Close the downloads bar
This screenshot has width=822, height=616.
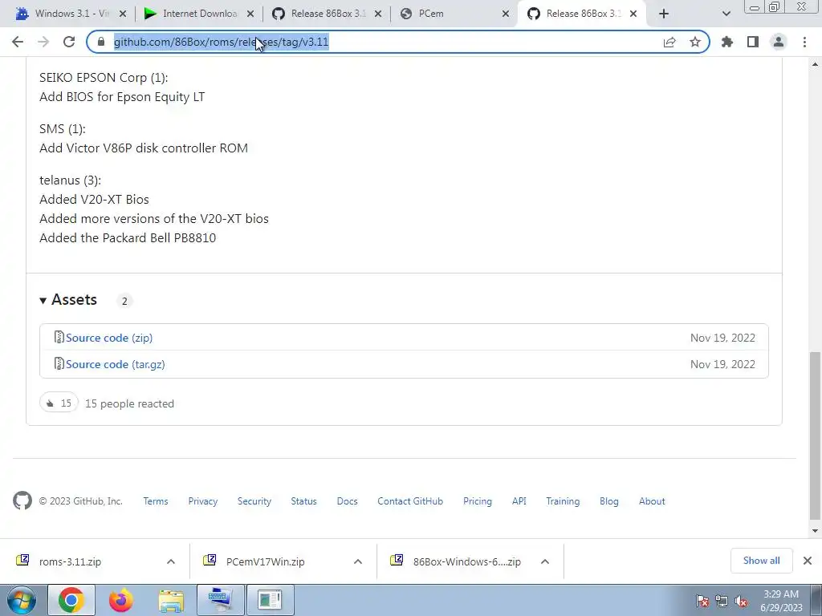click(x=808, y=561)
